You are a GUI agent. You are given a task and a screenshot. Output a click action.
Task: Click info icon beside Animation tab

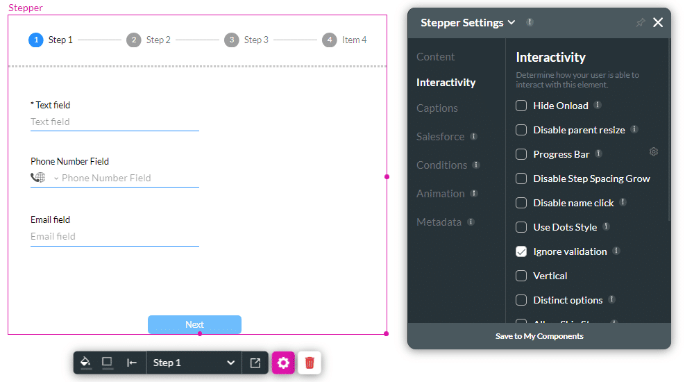point(474,193)
